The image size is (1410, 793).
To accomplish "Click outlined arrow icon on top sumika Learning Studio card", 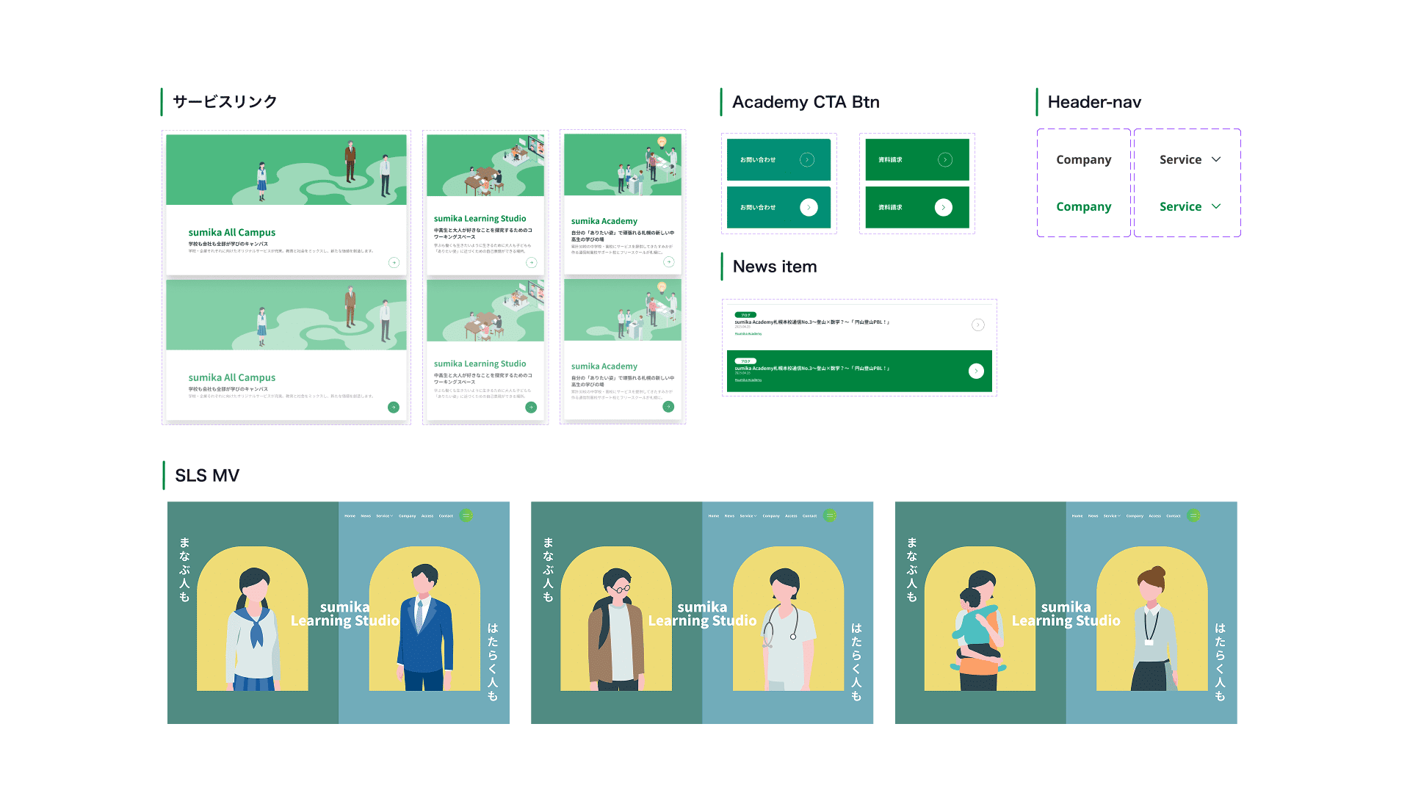I will pyautogui.click(x=532, y=262).
